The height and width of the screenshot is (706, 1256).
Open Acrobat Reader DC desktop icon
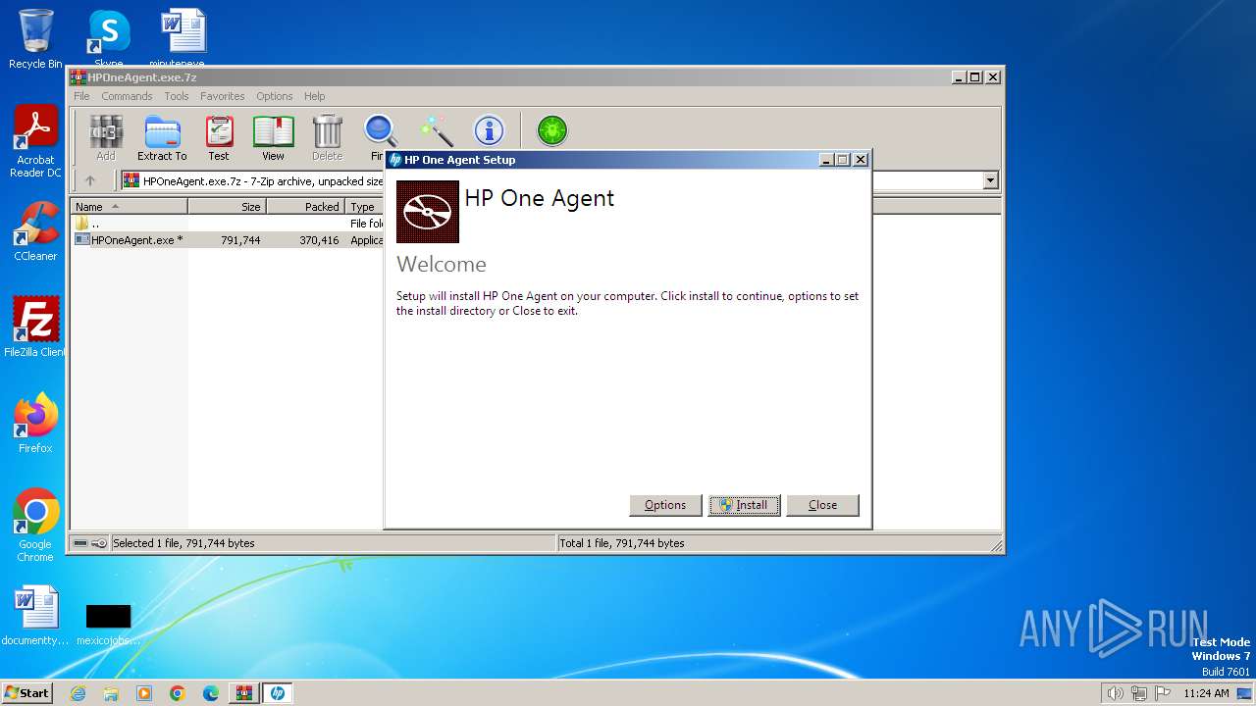[35, 142]
